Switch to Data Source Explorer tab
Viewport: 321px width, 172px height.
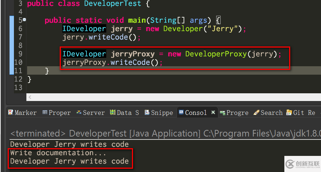[125, 112]
